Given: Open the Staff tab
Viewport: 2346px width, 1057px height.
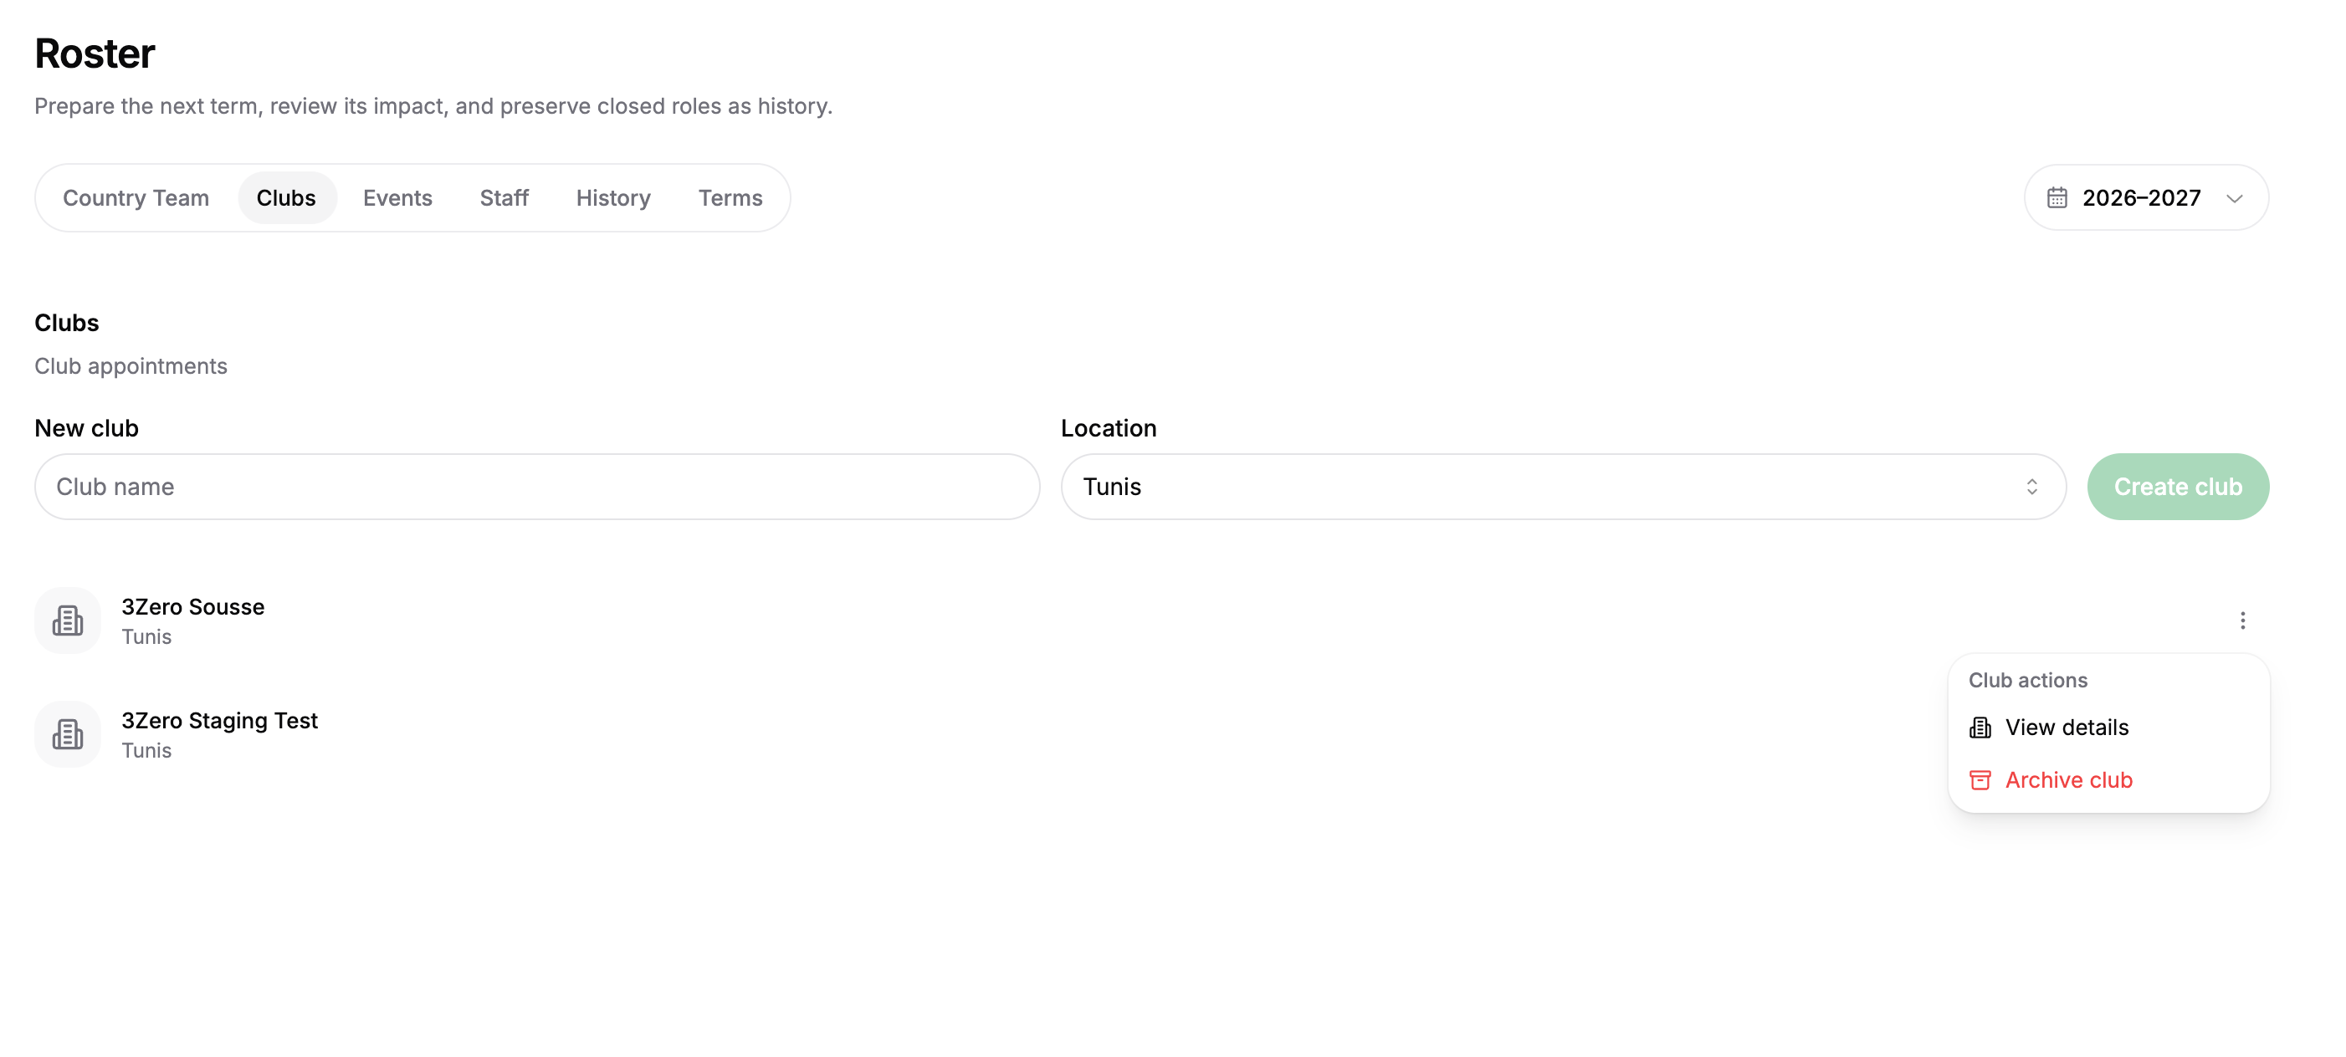Looking at the screenshot, I should pyautogui.click(x=504, y=197).
